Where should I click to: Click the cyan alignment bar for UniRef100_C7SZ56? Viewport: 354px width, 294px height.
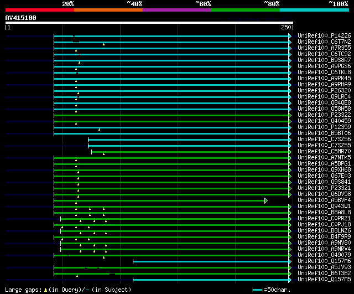[x=188, y=140]
